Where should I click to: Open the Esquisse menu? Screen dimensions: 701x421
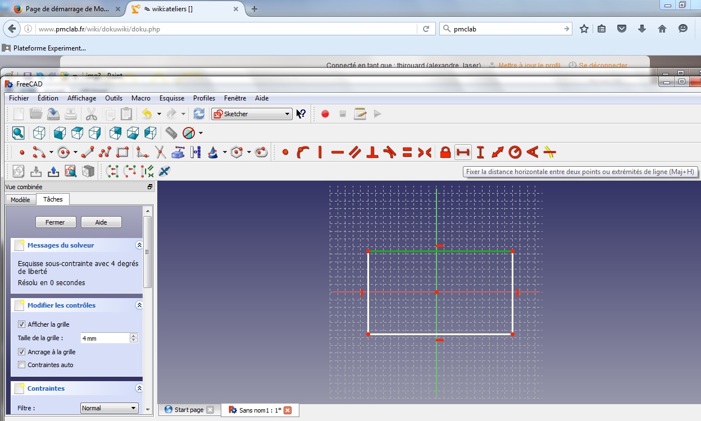(171, 98)
